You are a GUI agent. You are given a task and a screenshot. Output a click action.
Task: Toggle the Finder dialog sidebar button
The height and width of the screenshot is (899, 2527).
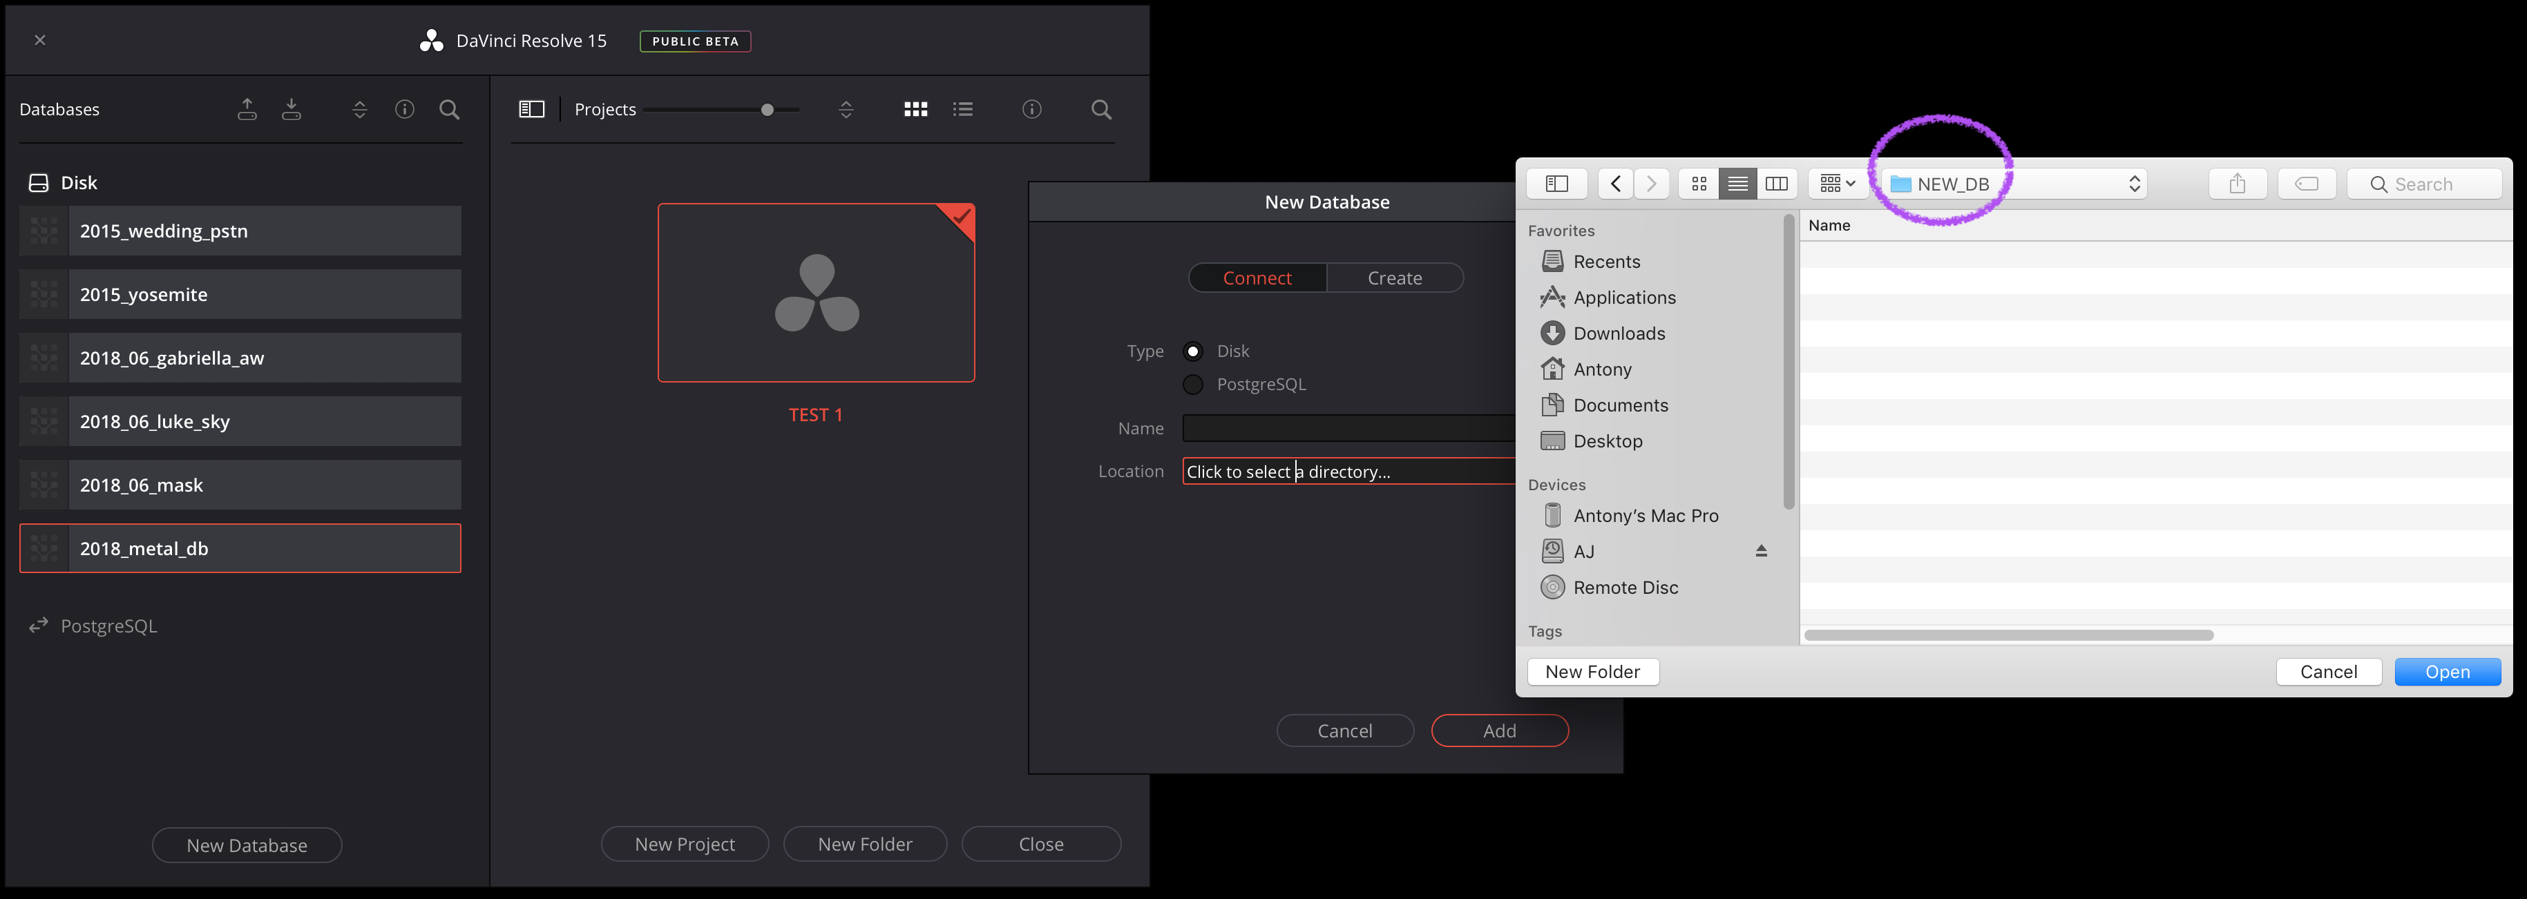click(x=1557, y=184)
